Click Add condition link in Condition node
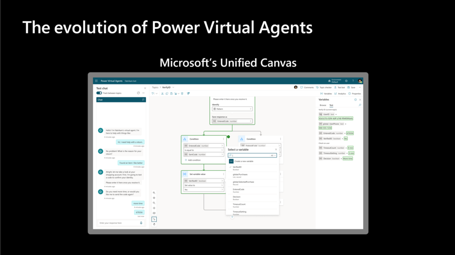The height and width of the screenshot is (255, 455). tap(194, 160)
